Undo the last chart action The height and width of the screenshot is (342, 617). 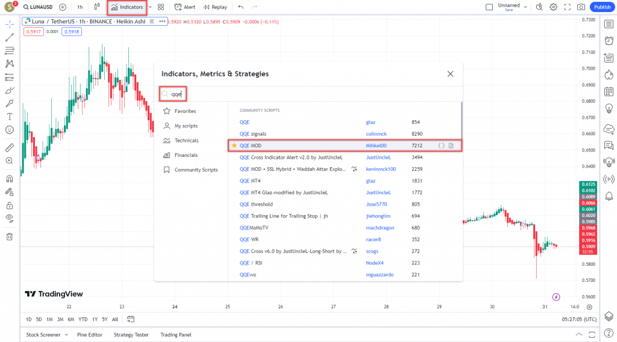tap(241, 7)
